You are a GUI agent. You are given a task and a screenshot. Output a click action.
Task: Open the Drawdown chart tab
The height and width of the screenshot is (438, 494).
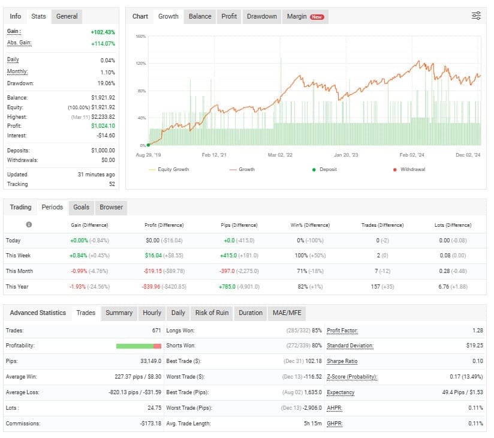tap(262, 16)
